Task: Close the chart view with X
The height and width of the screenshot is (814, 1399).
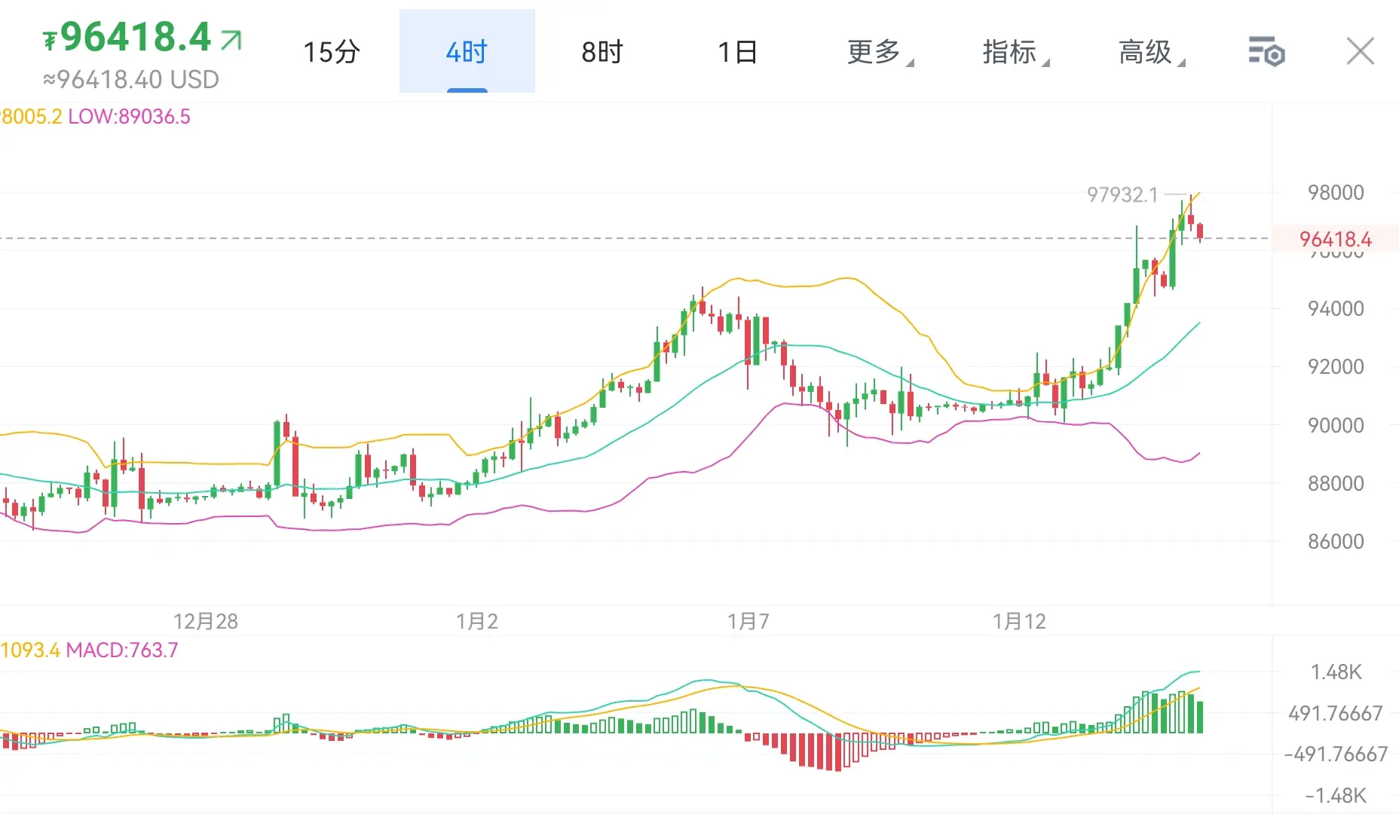Action: [1361, 51]
